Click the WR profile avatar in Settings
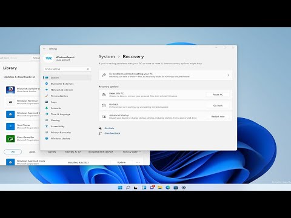 (x=48, y=58)
